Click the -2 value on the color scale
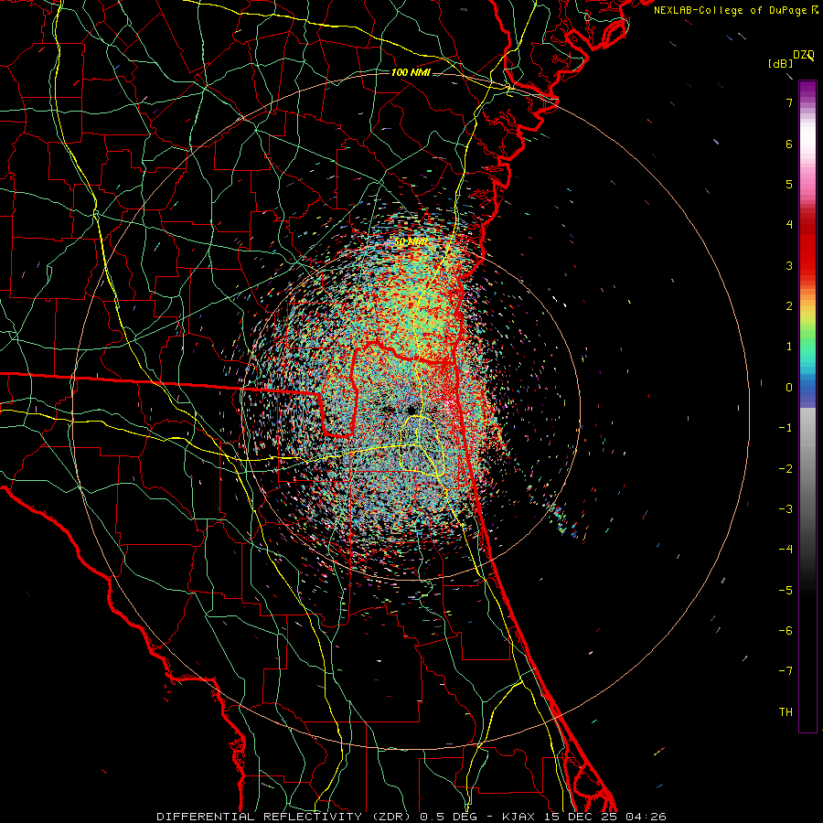The image size is (823, 823). (786, 469)
